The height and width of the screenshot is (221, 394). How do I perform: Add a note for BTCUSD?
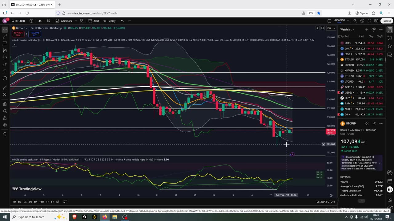374,123
